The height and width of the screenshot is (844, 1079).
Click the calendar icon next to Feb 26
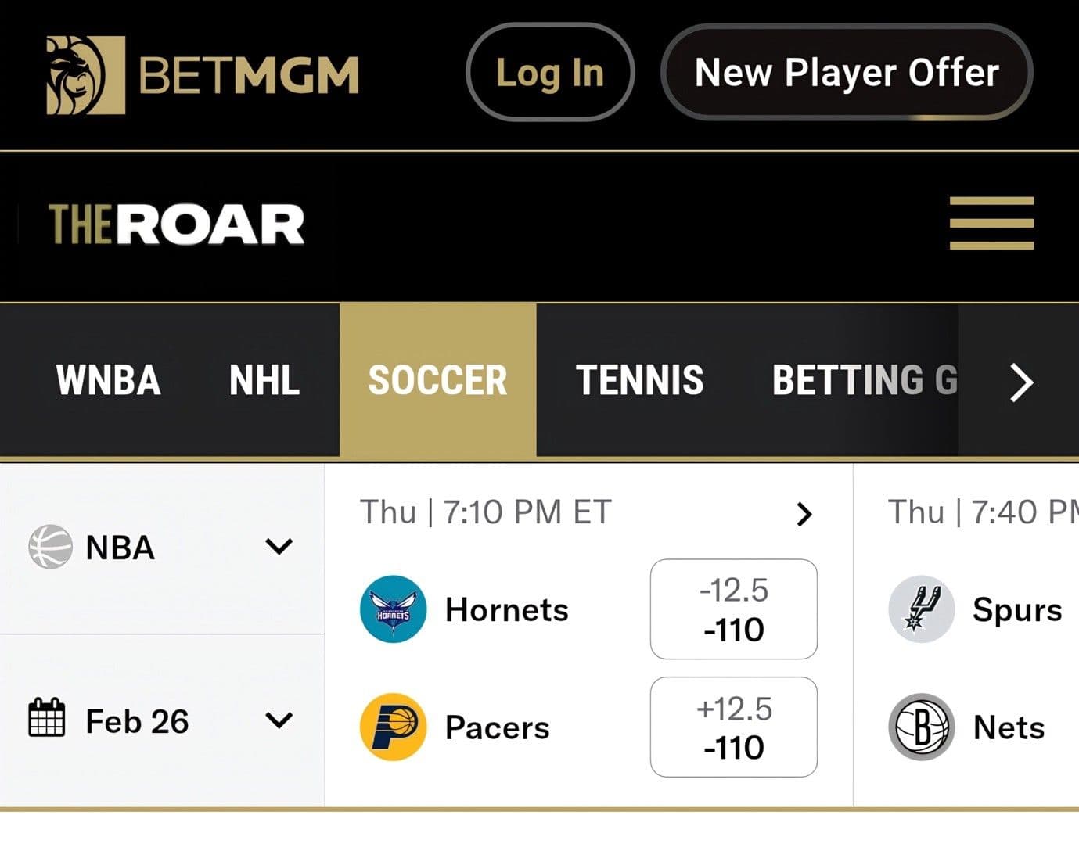49,720
